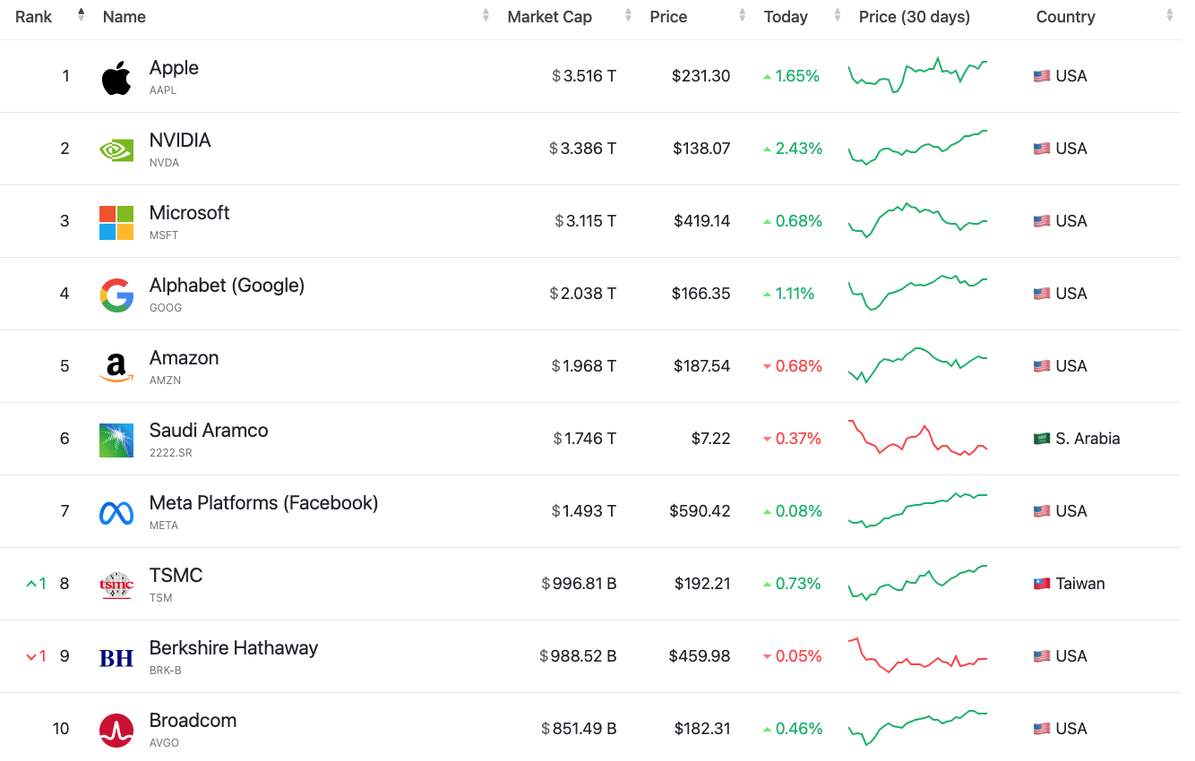1195x761 pixels.
Task: Click the Taiwan flag in TSMC row
Action: point(1041,584)
